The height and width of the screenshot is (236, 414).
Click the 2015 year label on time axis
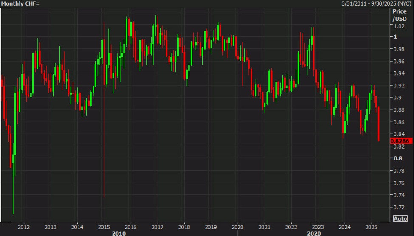(x=104, y=226)
